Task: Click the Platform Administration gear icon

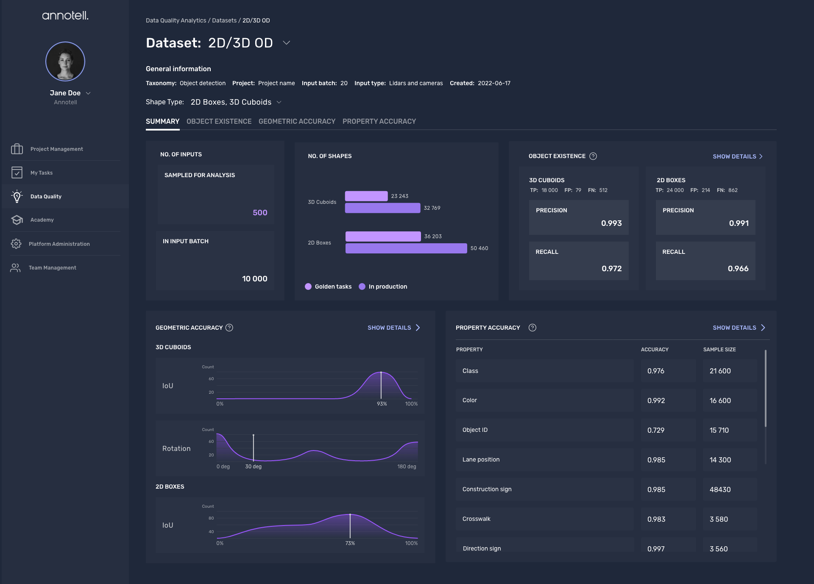Action: 16,244
